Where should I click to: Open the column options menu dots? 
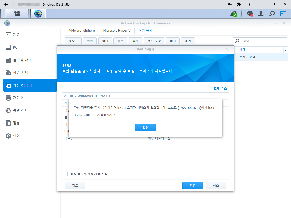(x=286, y=50)
